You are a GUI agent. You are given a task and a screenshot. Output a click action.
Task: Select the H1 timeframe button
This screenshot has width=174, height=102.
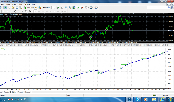click(50, 11)
